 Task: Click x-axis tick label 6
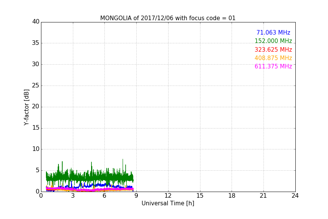click(104, 196)
